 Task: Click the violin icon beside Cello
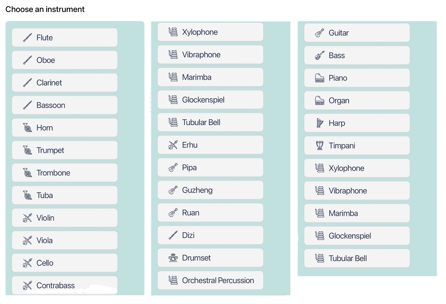point(27,263)
